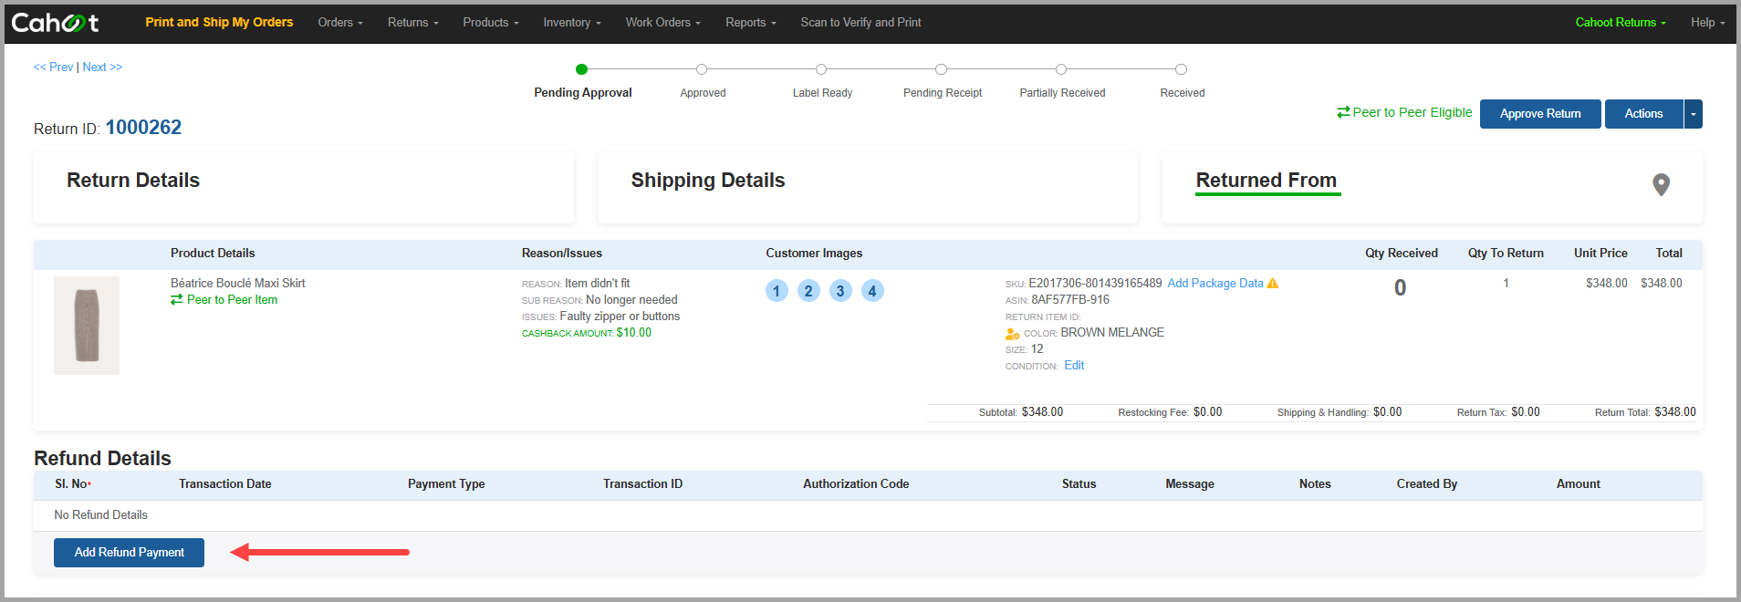Click the Add Package Data link
The image size is (1741, 602).
[x=1215, y=283]
